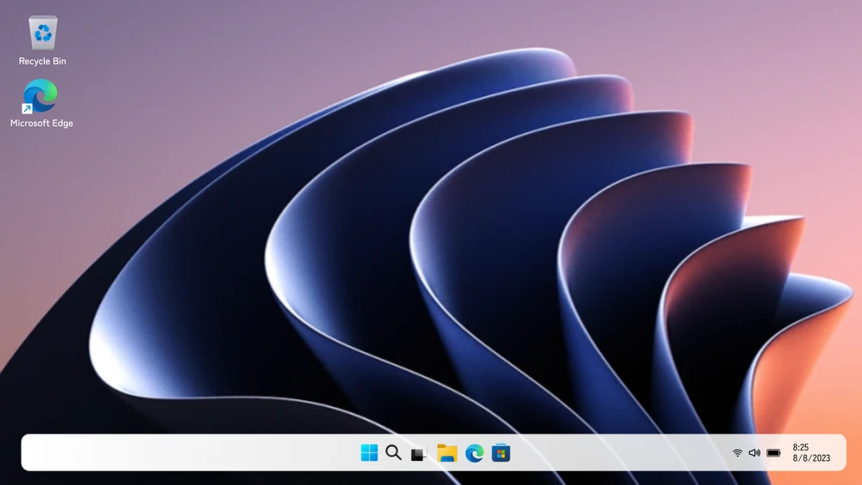This screenshot has width=862, height=485.
Task: Launch Microsoft Edge from taskbar
Action: coord(474,453)
